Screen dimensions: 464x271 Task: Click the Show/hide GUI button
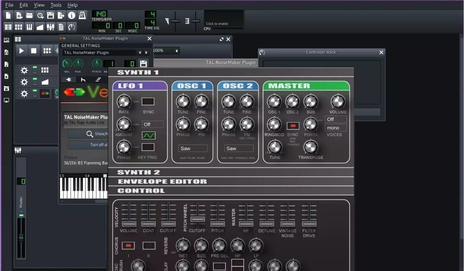pyautogui.click(x=88, y=134)
